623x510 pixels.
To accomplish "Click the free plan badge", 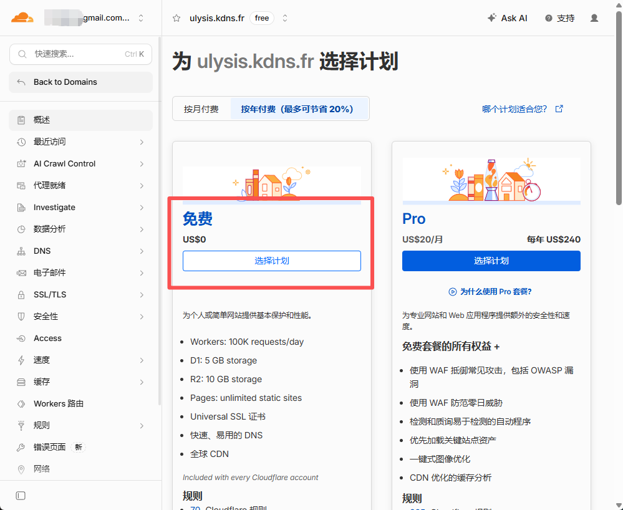I will pyautogui.click(x=262, y=18).
